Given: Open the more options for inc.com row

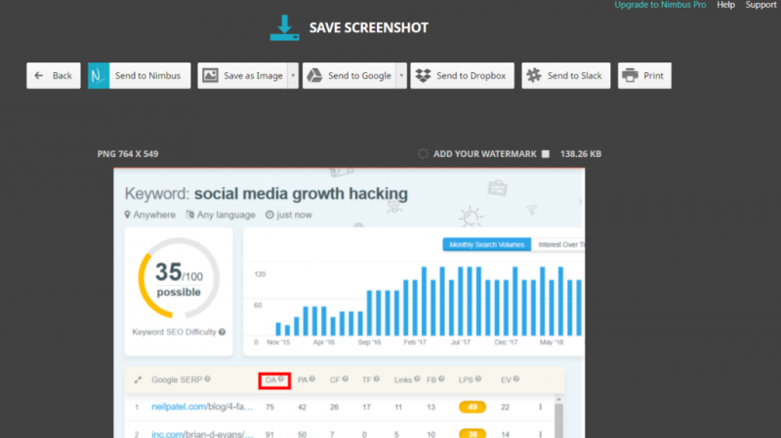Looking at the screenshot, I should (541, 434).
